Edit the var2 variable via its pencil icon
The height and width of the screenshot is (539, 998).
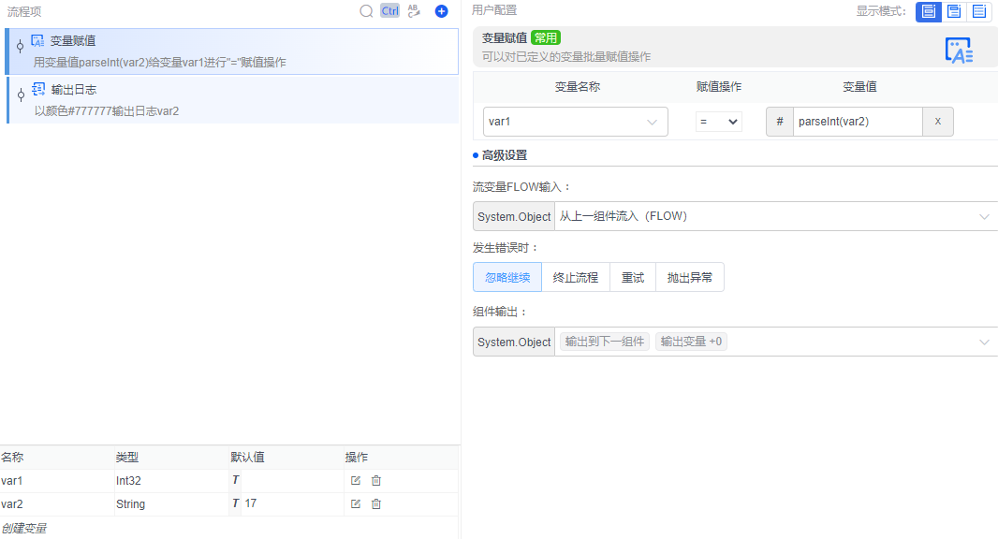tap(356, 503)
